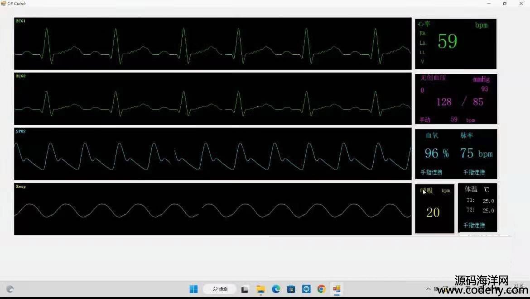Viewport: 530px width, 299px height.
Task: Click the systolic pressure value 128
Action: click(x=444, y=102)
